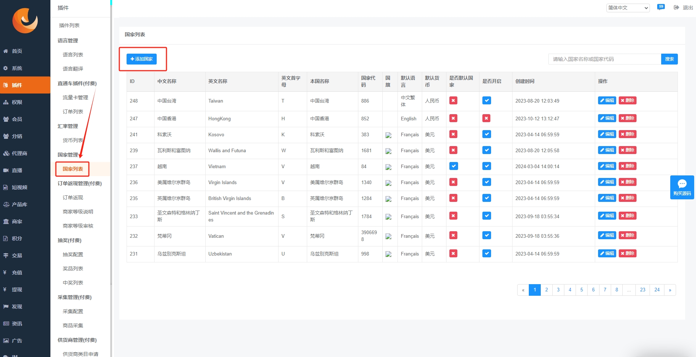Open 语言翻译 in the plugin menu
This screenshot has height=357, width=696.
(x=73, y=69)
